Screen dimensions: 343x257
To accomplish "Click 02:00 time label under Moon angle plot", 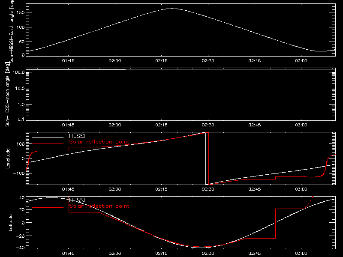I will 115,125.
